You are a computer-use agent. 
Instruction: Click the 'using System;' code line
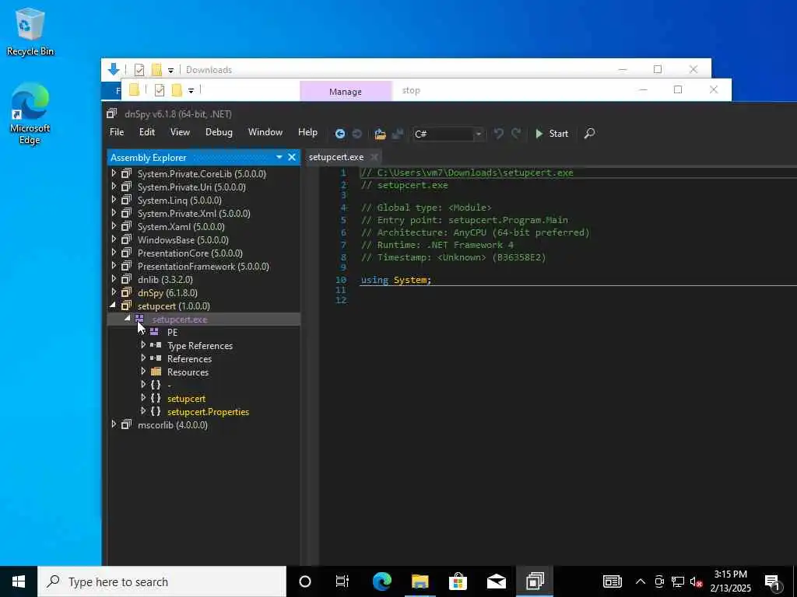396,280
